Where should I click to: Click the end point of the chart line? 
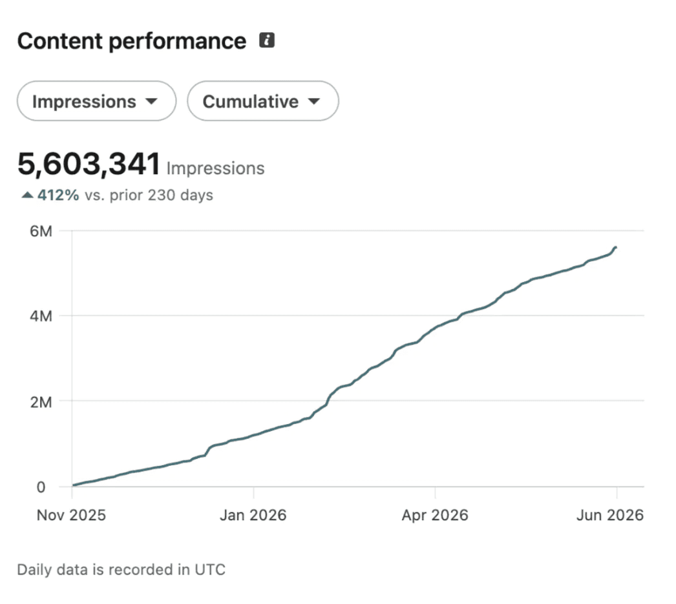pyautogui.click(x=616, y=247)
